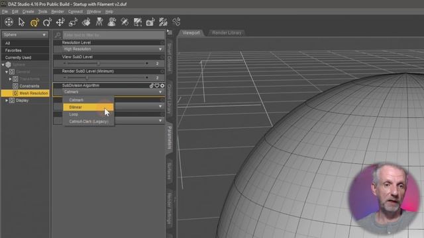This screenshot has width=424, height=238.
Task: Select the Joint Editor bone tool
Action: coord(176,22)
